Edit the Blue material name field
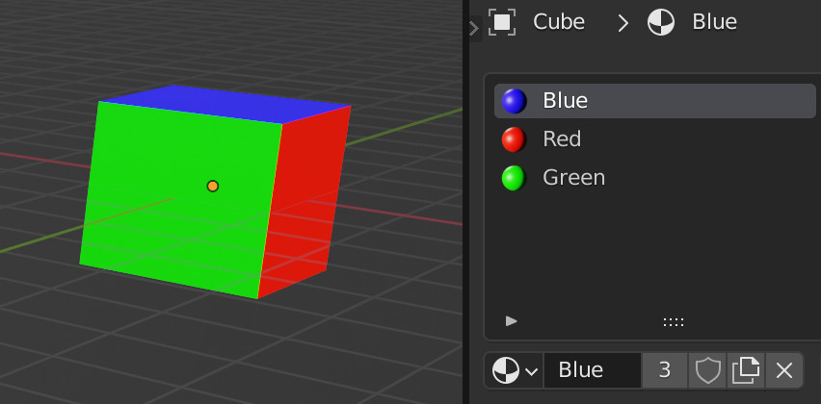The height and width of the screenshot is (404, 821). [x=593, y=370]
